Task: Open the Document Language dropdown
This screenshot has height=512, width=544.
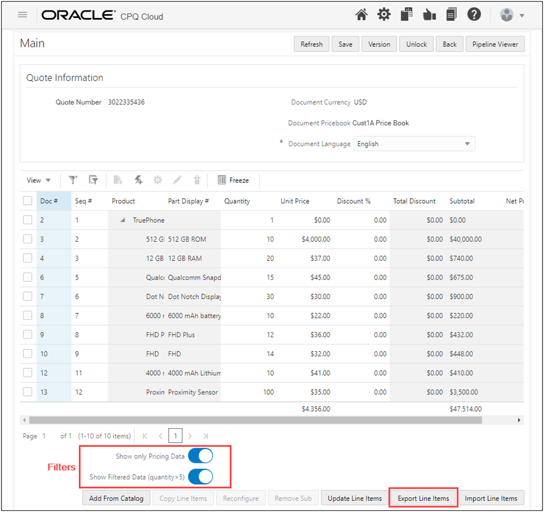Action: pos(467,144)
